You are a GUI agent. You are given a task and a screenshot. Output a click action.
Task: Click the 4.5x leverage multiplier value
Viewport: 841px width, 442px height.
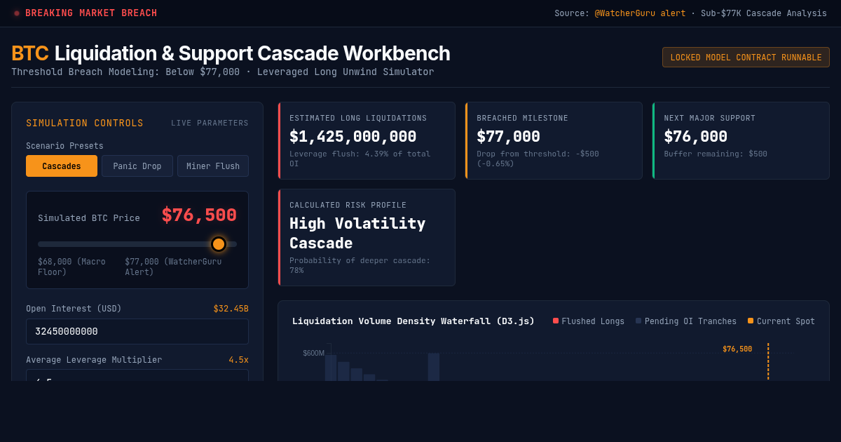click(238, 360)
